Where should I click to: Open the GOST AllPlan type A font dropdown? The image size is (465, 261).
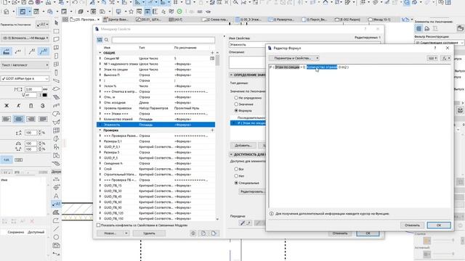(x=25, y=79)
